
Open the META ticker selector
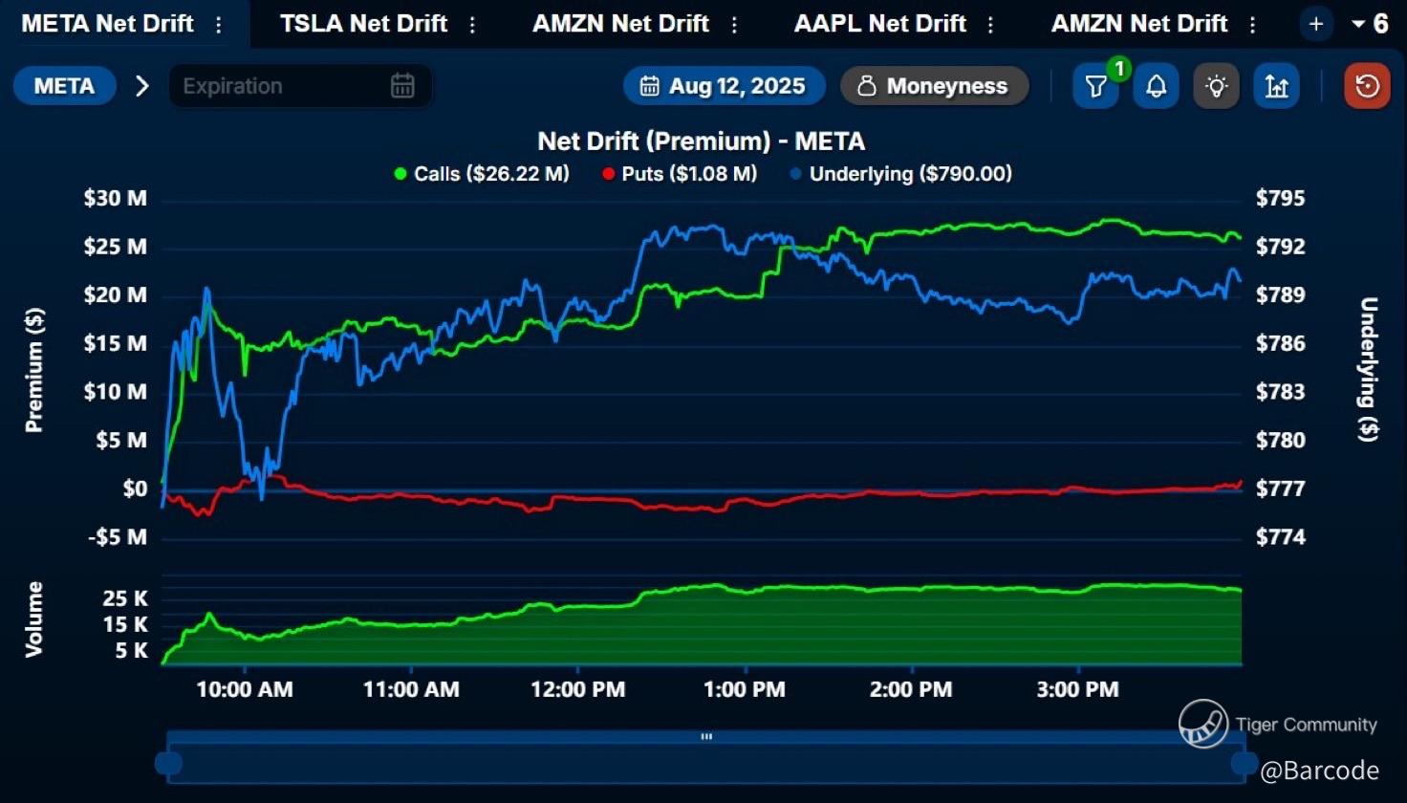point(64,86)
